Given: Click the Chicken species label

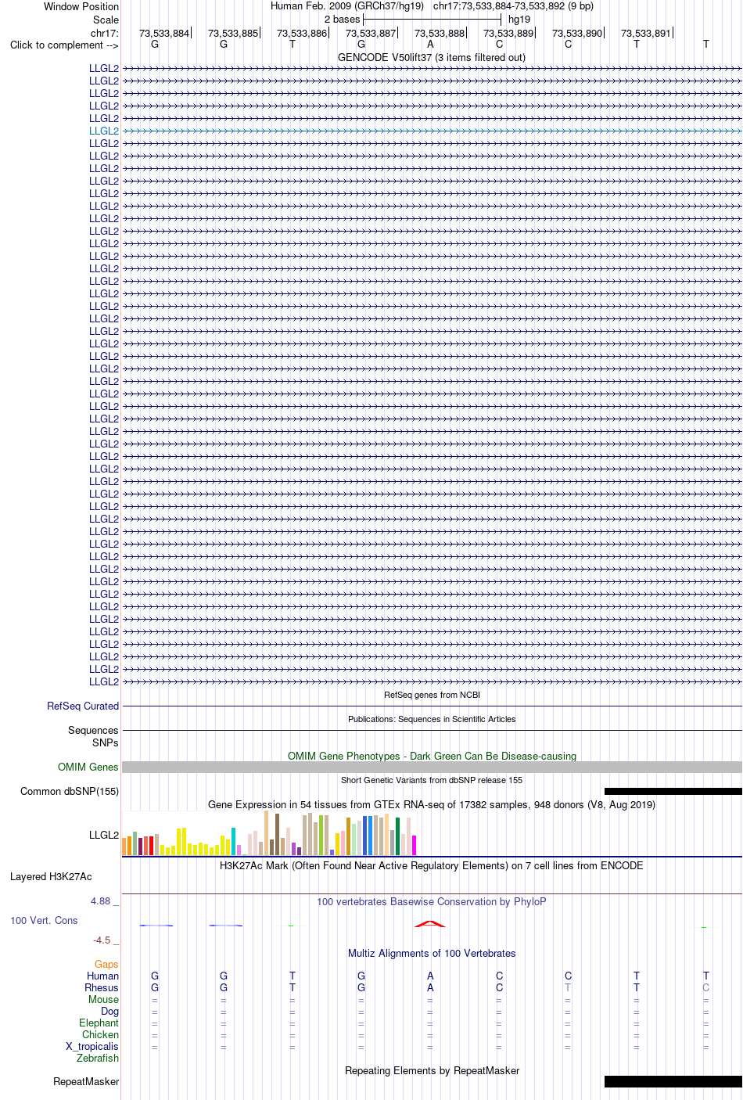Looking at the screenshot, I should tap(101, 1035).
